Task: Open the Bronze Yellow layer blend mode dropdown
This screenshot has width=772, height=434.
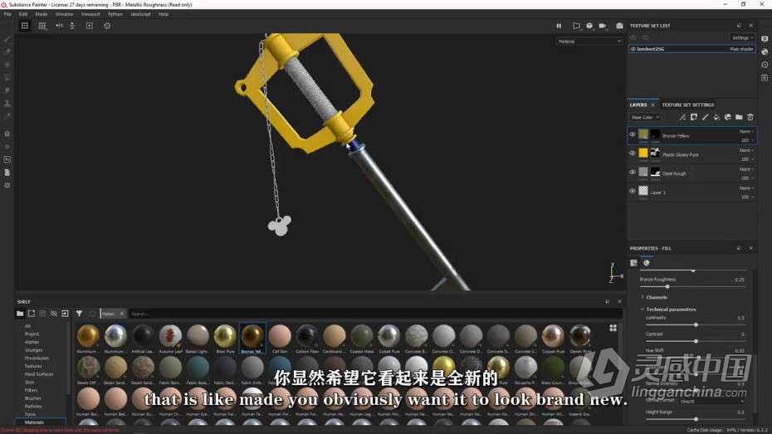Action: click(746, 131)
